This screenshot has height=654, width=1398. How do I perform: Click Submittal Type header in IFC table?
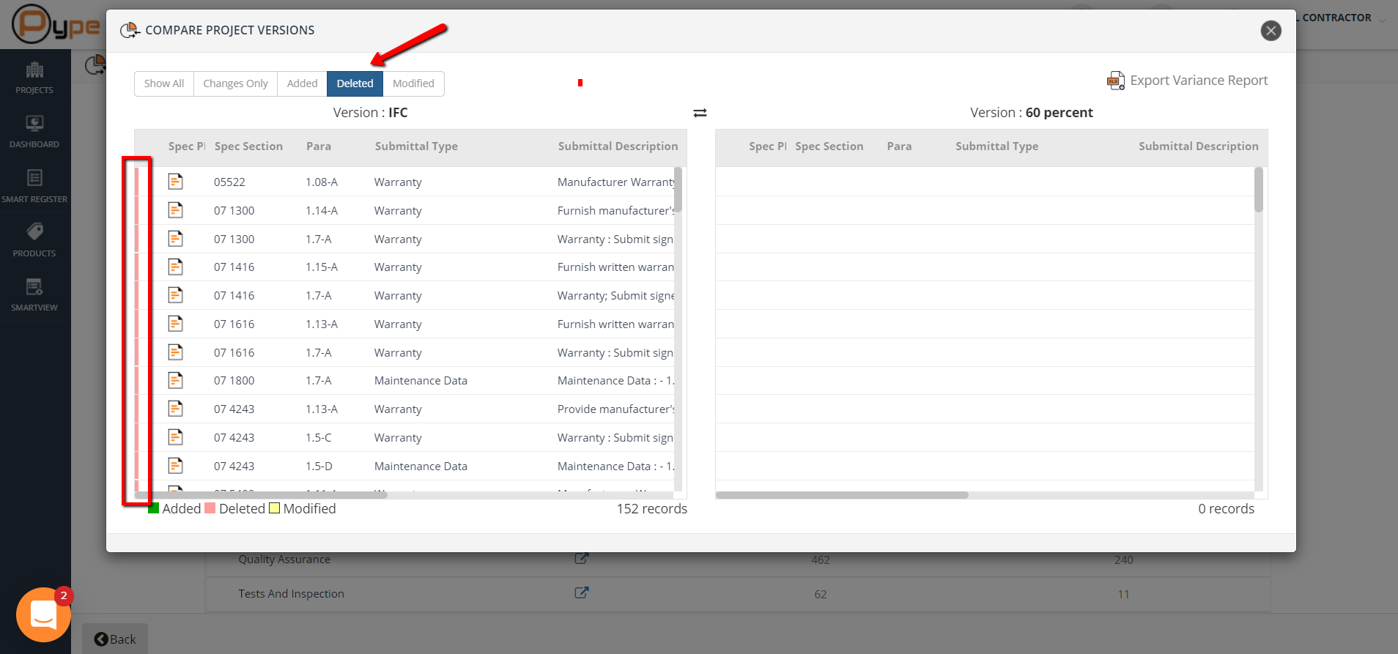click(416, 146)
